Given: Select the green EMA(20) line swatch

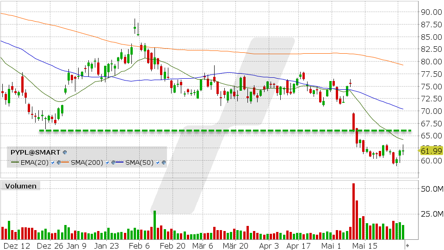Looking at the screenshot, I should pyautogui.click(x=15, y=162).
